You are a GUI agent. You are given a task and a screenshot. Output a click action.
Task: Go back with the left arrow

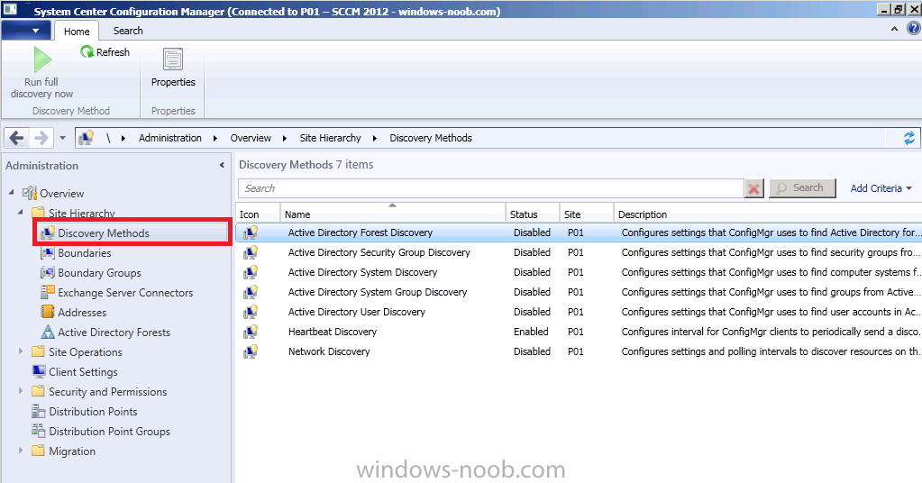tap(16, 138)
